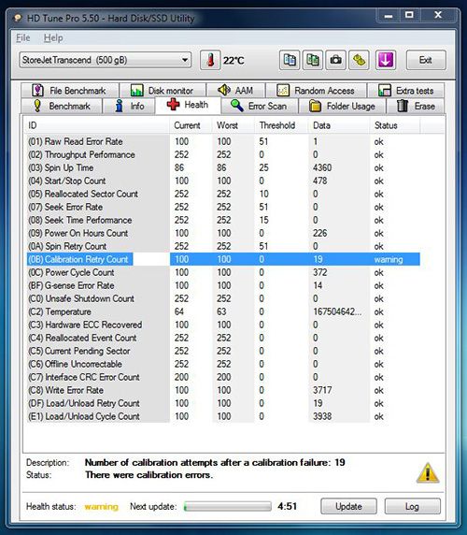Screen dimensions: 467x535
Task: Click the yellow warning triangle icon
Action: [428, 473]
